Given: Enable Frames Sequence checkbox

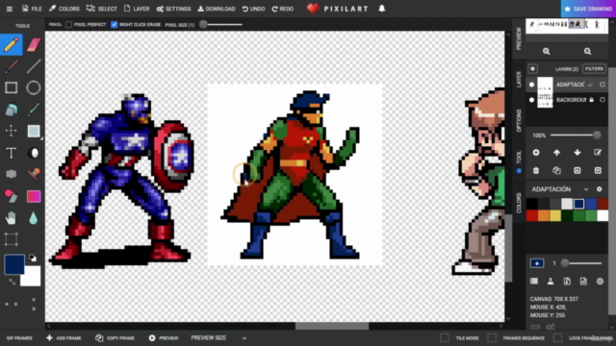Looking at the screenshot, I should point(492,337).
